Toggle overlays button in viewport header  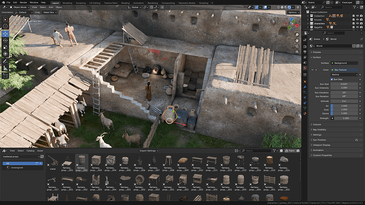tap(265, 7)
